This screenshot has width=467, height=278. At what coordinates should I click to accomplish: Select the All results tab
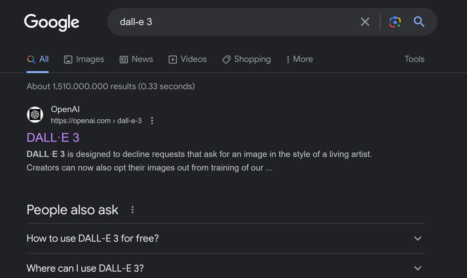[x=38, y=59]
